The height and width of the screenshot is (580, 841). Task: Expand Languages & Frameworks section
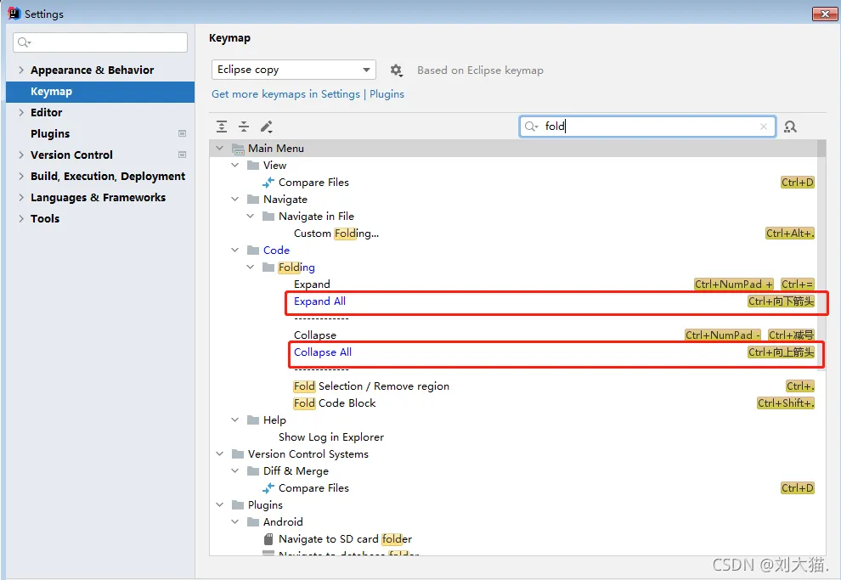(21, 197)
